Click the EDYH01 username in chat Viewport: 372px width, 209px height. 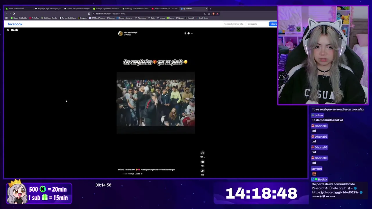click(x=316, y=169)
